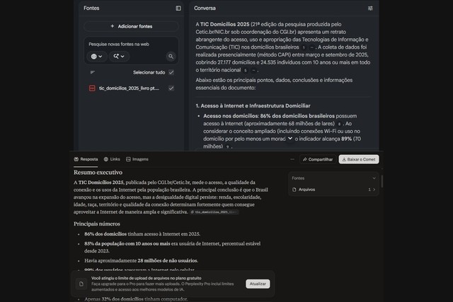This screenshot has width=453, height=302.
Task: Open the more options ellipsis menu
Action: (x=292, y=159)
